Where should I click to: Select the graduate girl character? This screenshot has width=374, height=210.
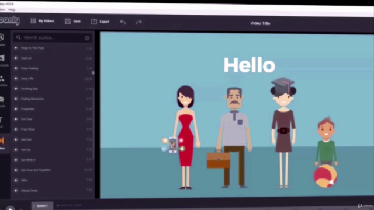(x=283, y=132)
